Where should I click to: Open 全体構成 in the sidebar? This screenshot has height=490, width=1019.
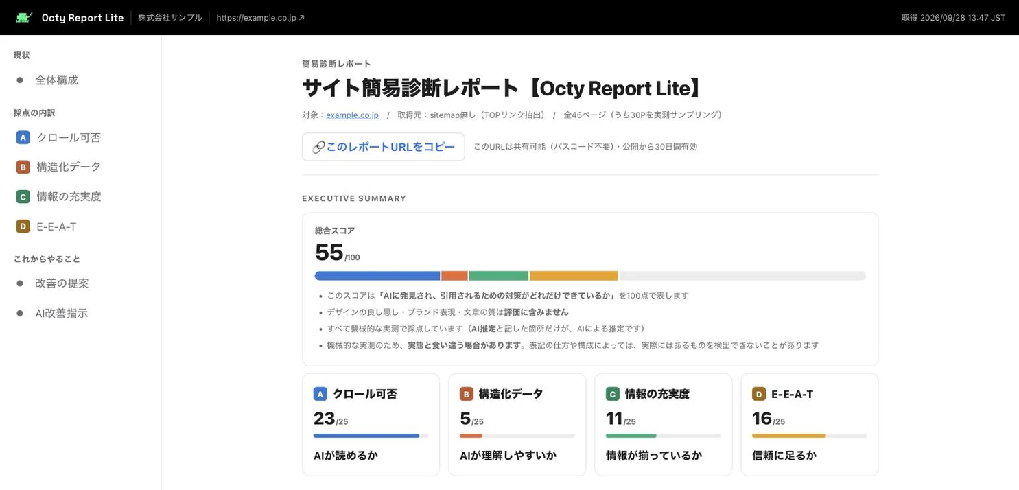coord(56,80)
